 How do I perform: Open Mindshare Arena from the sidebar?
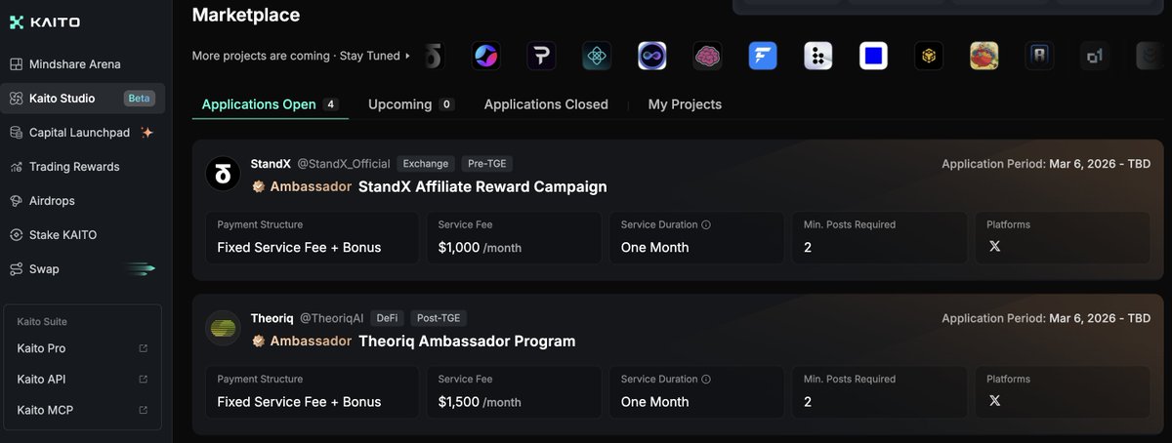(x=74, y=64)
